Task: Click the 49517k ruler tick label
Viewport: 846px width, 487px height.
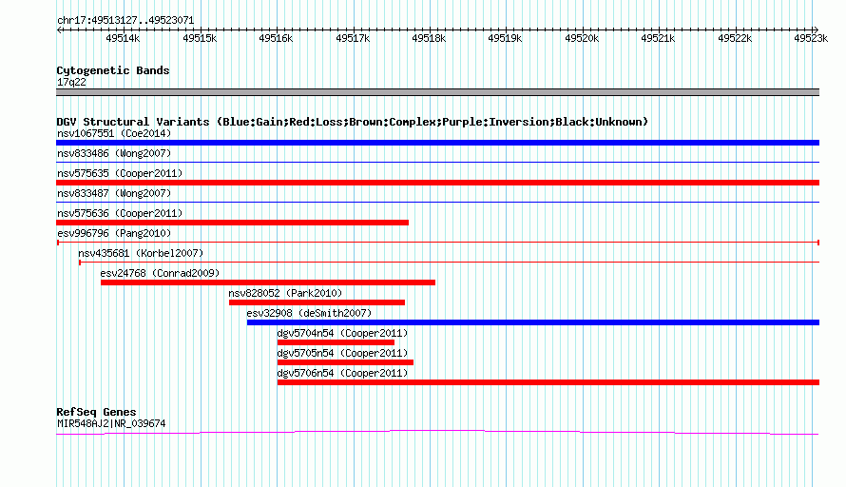Action: click(353, 38)
